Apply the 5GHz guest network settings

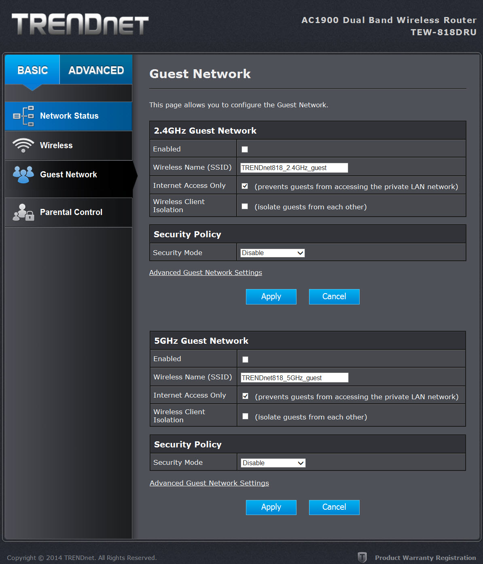pyautogui.click(x=271, y=507)
